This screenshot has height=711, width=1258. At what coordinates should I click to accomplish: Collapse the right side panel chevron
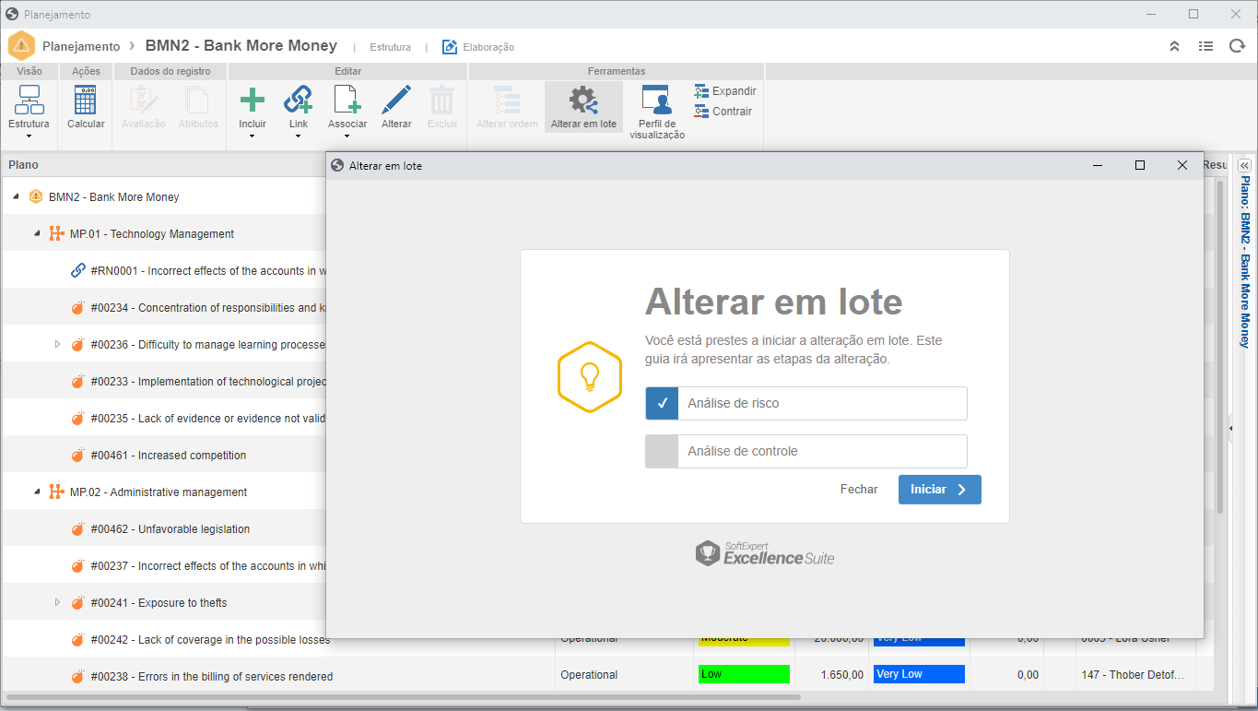click(1243, 165)
